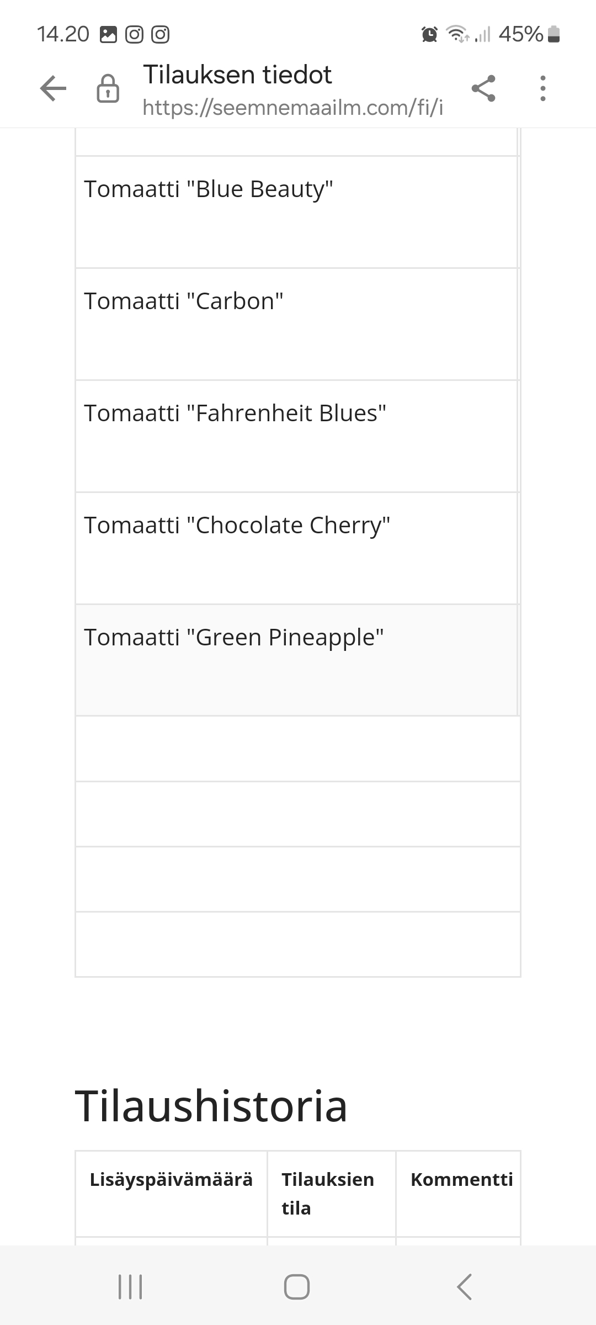Tap the back arrow in browser toolbar

pos(54,88)
